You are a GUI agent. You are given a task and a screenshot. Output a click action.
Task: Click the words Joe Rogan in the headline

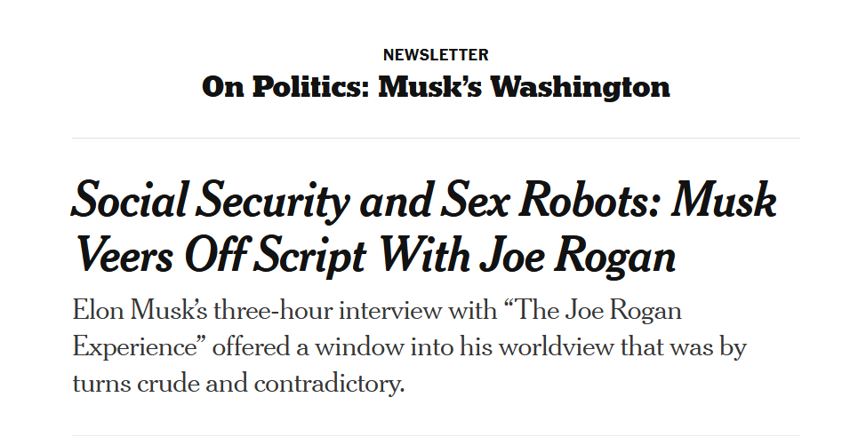tap(577, 256)
